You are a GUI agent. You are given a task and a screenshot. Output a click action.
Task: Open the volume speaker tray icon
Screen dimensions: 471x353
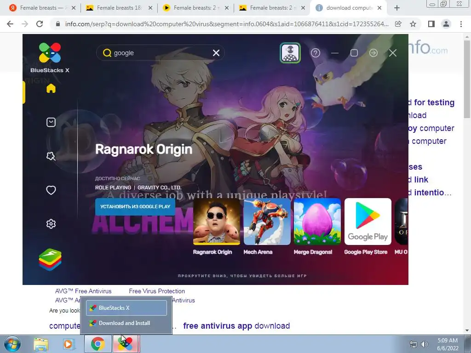point(425,344)
